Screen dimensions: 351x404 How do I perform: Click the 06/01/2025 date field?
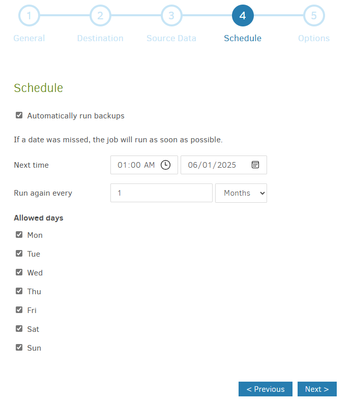point(224,165)
